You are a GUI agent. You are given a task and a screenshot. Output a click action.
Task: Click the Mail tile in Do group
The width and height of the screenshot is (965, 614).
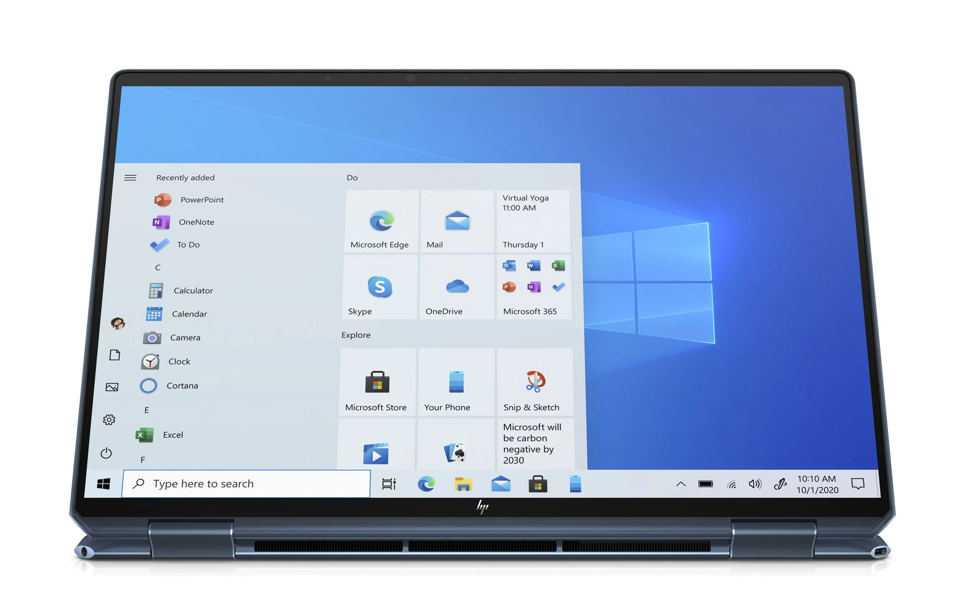coord(457,221)
